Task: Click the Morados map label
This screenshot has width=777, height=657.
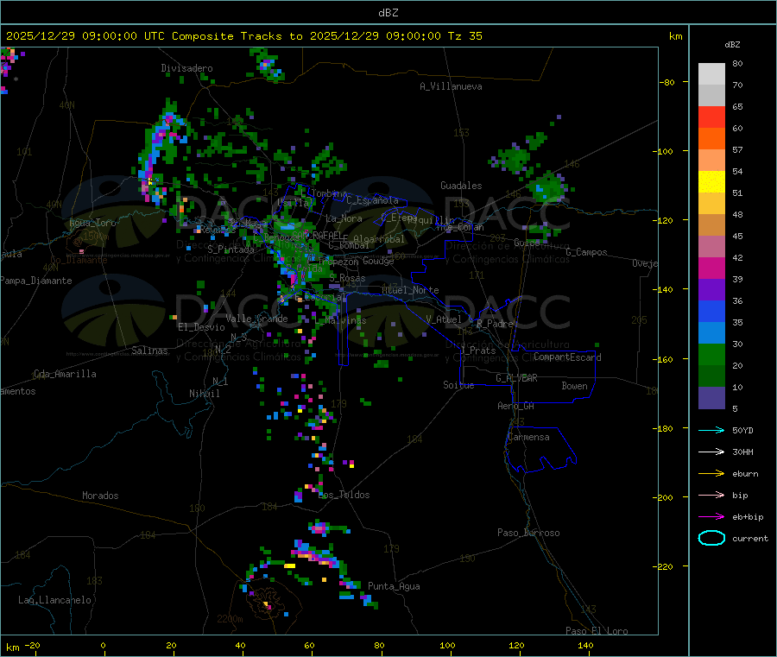Action: [100, 496]
